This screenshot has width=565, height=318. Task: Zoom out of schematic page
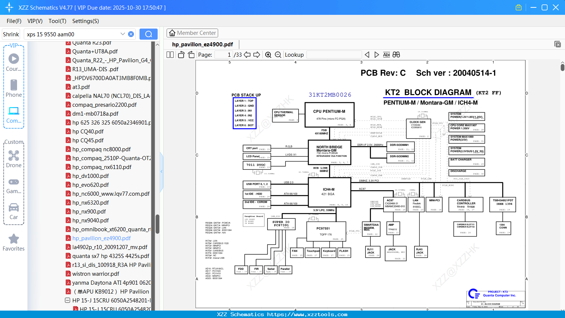pyautogui.click(x=278, y=54)
